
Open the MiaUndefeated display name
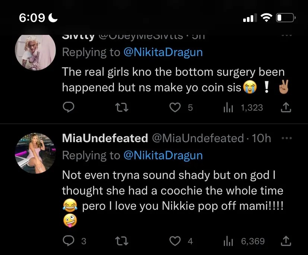coord(105,138)
